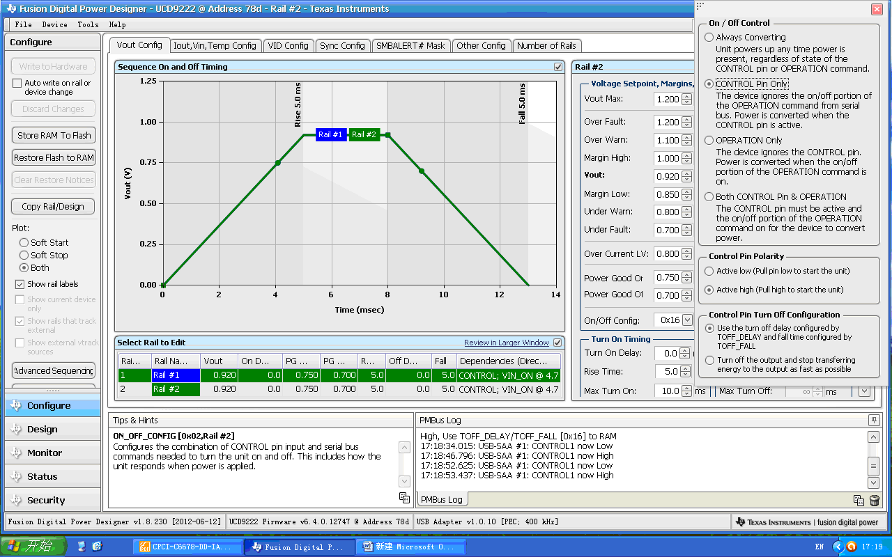This screenshot has width=892, height=557.
Task: Toggle Sequence On and Off Timing panel checkbox
Action: tap(558, 67)
